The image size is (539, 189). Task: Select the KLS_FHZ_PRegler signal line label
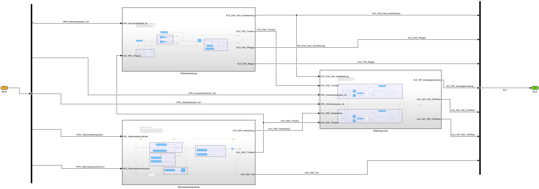click(416, 38)
